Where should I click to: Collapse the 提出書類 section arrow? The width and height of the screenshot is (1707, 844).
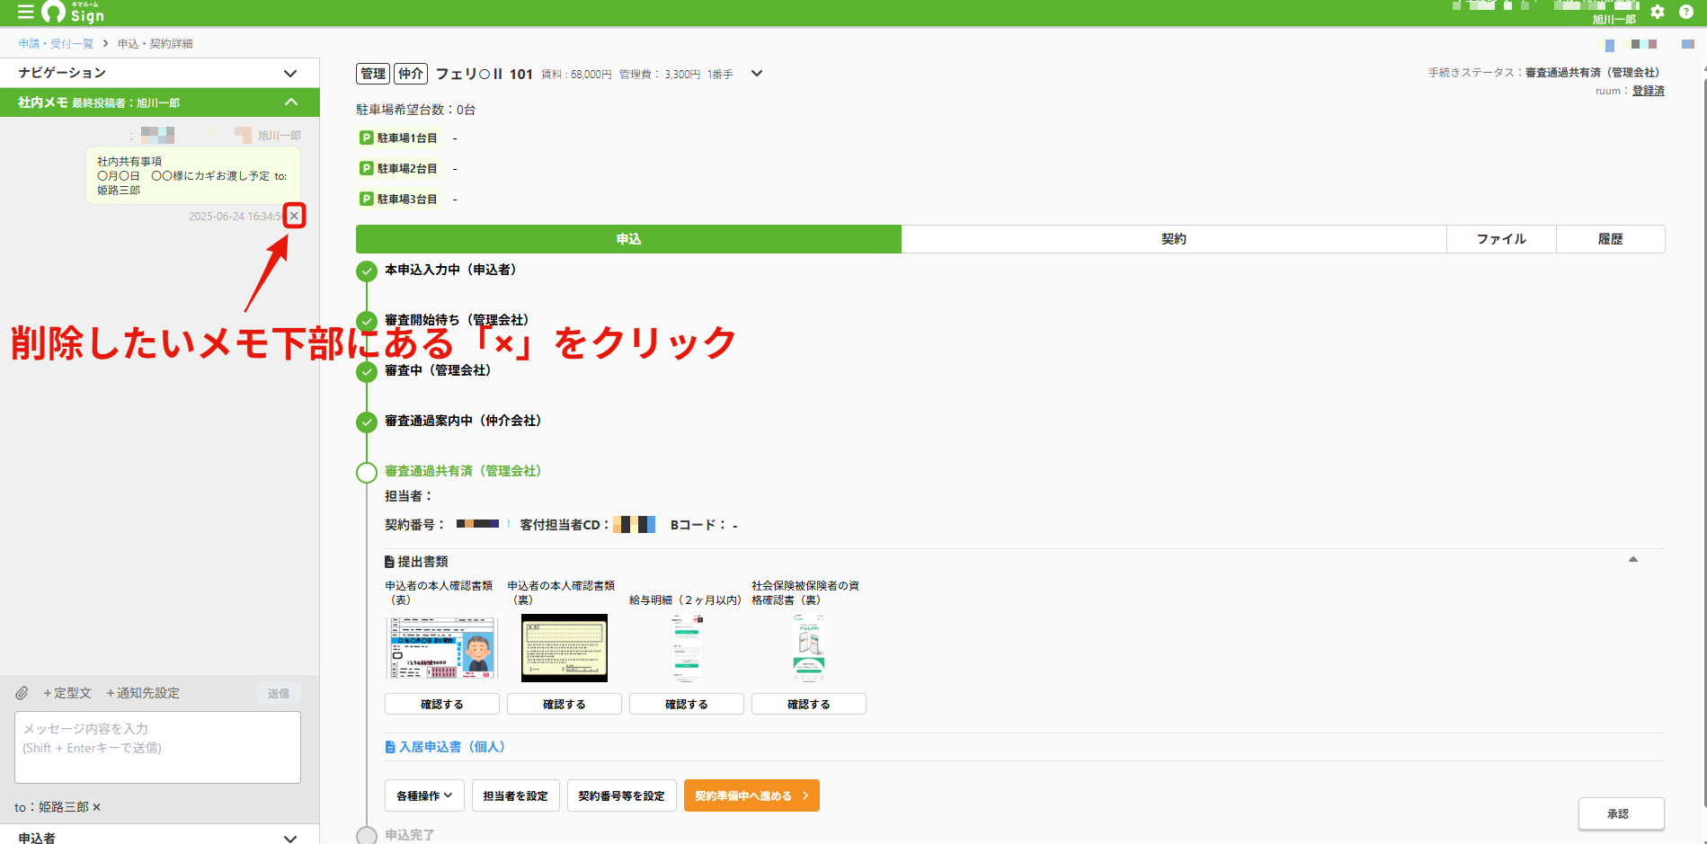click(1633, 559)
